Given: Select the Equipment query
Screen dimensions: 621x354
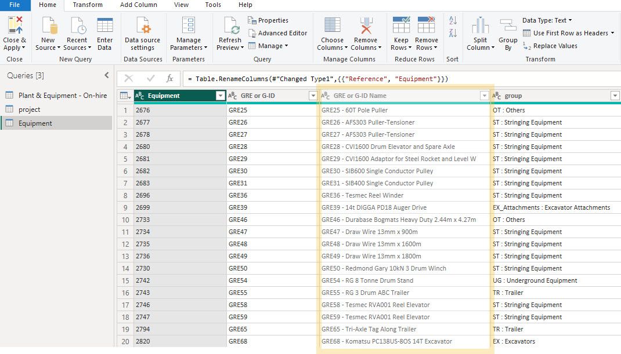Looking at the screenshot, I should (x=57, y=123).
